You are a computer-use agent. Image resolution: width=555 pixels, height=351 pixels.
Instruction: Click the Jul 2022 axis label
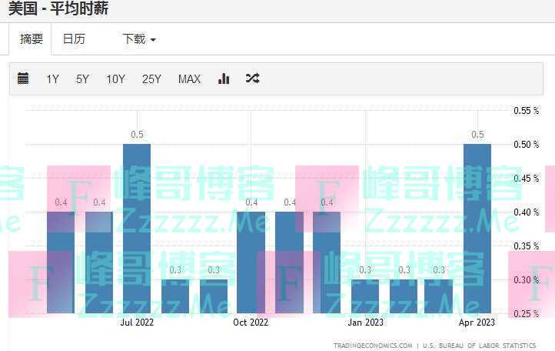[x=137, y=323]
